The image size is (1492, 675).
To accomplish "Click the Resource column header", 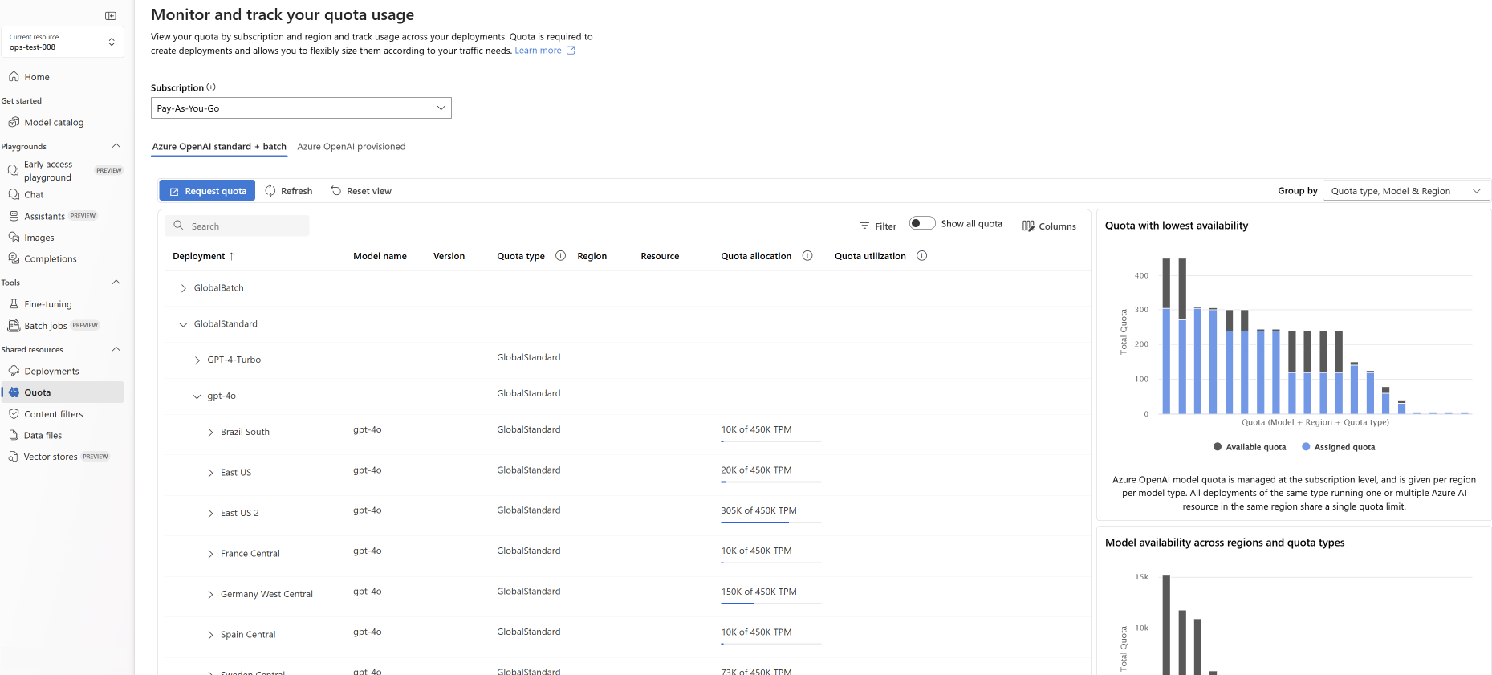I will [x=660, y=256].
